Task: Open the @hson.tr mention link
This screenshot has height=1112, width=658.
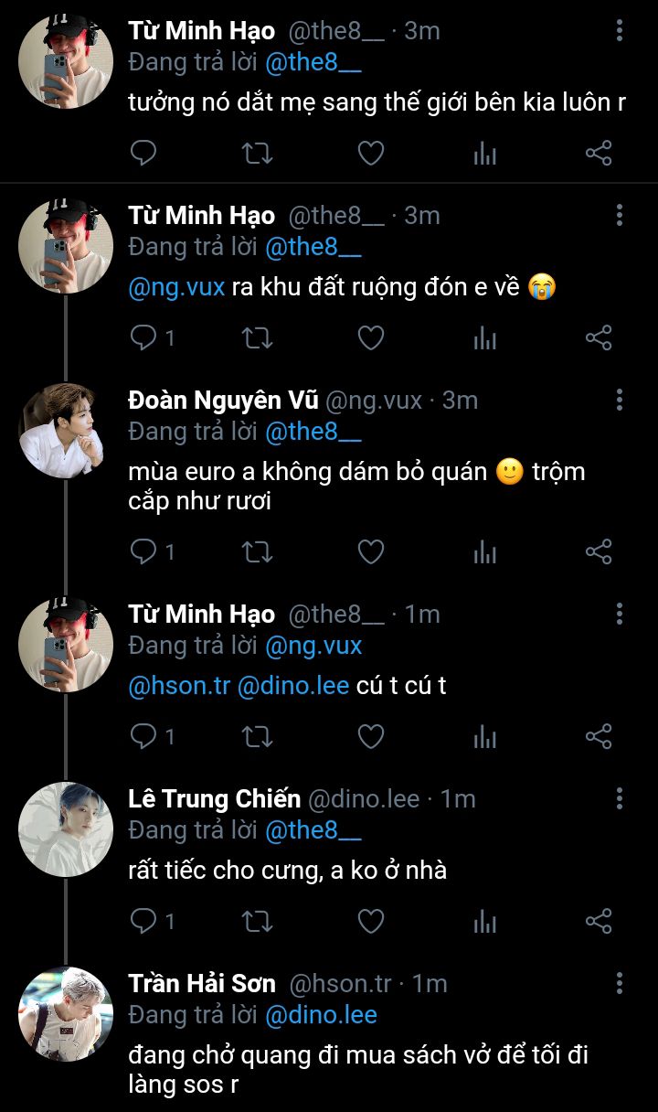Action: (179, 686)
